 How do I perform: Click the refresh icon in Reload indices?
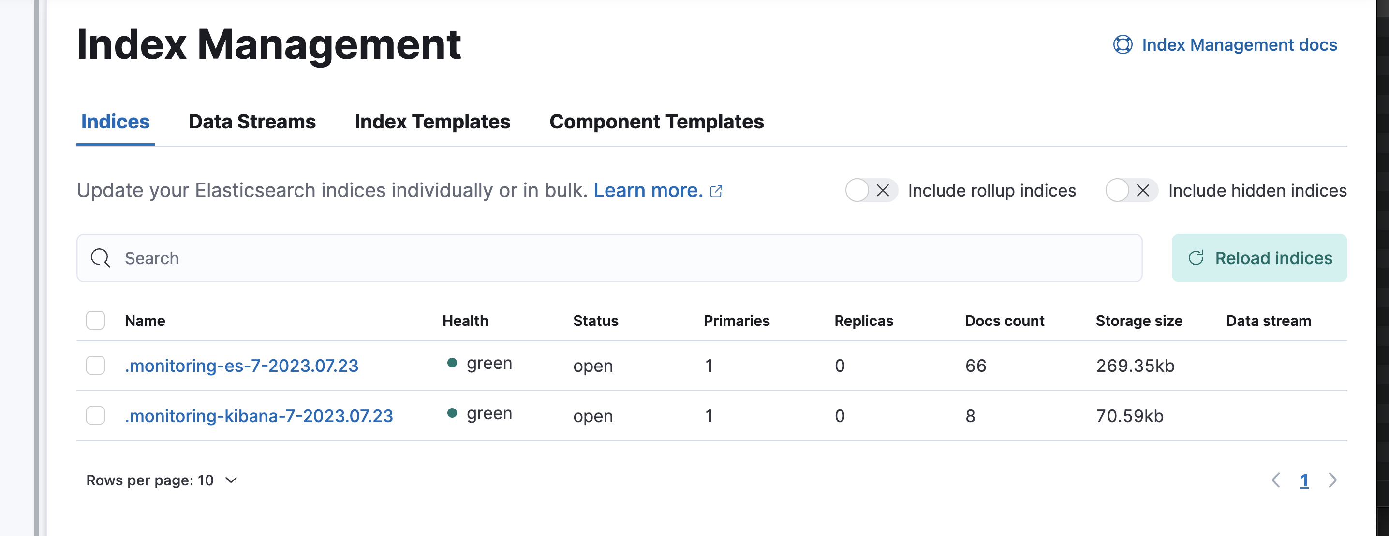tap(1196, 258)
